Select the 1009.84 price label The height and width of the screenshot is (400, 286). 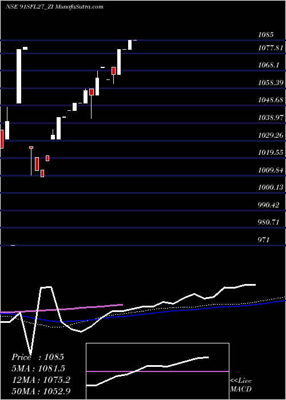tap(271, 170)
